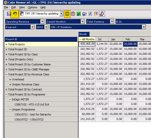Collapse the InDigix-PETIM row
The height and width of the screenshot is (138, 151).
click(10, 99)
